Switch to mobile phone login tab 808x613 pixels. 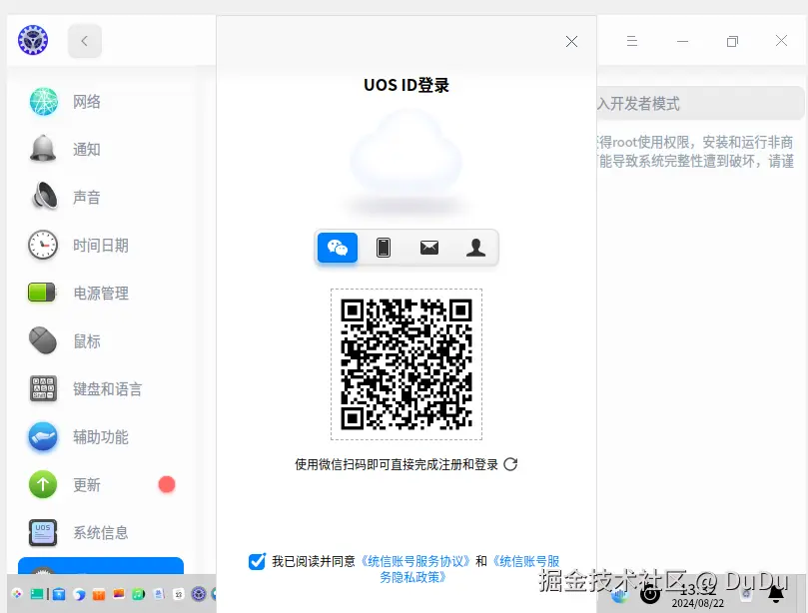[383, 248]
